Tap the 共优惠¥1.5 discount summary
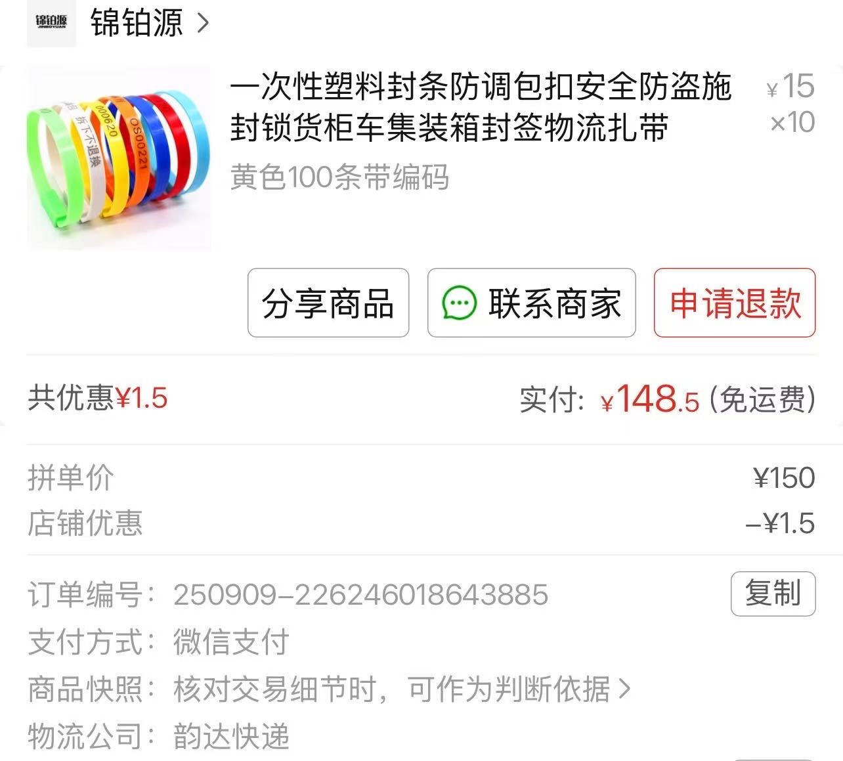The width and height of the screenshot is (843, 761). [98, 398]
